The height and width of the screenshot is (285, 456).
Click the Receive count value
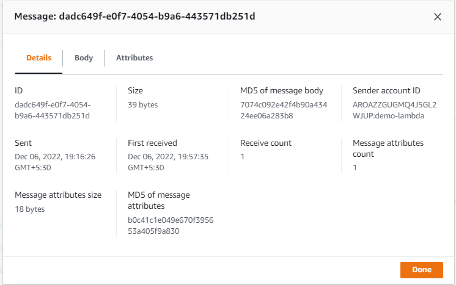pyautogui.click(x=242, y=157)
